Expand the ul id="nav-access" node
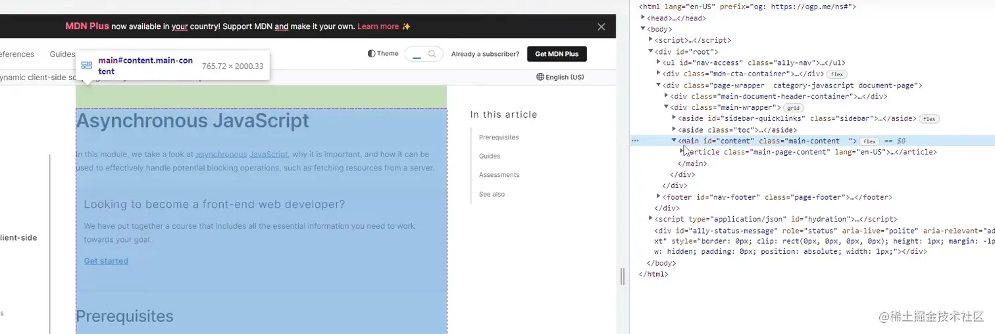This screenshot has width=995, height=334. 659,62
